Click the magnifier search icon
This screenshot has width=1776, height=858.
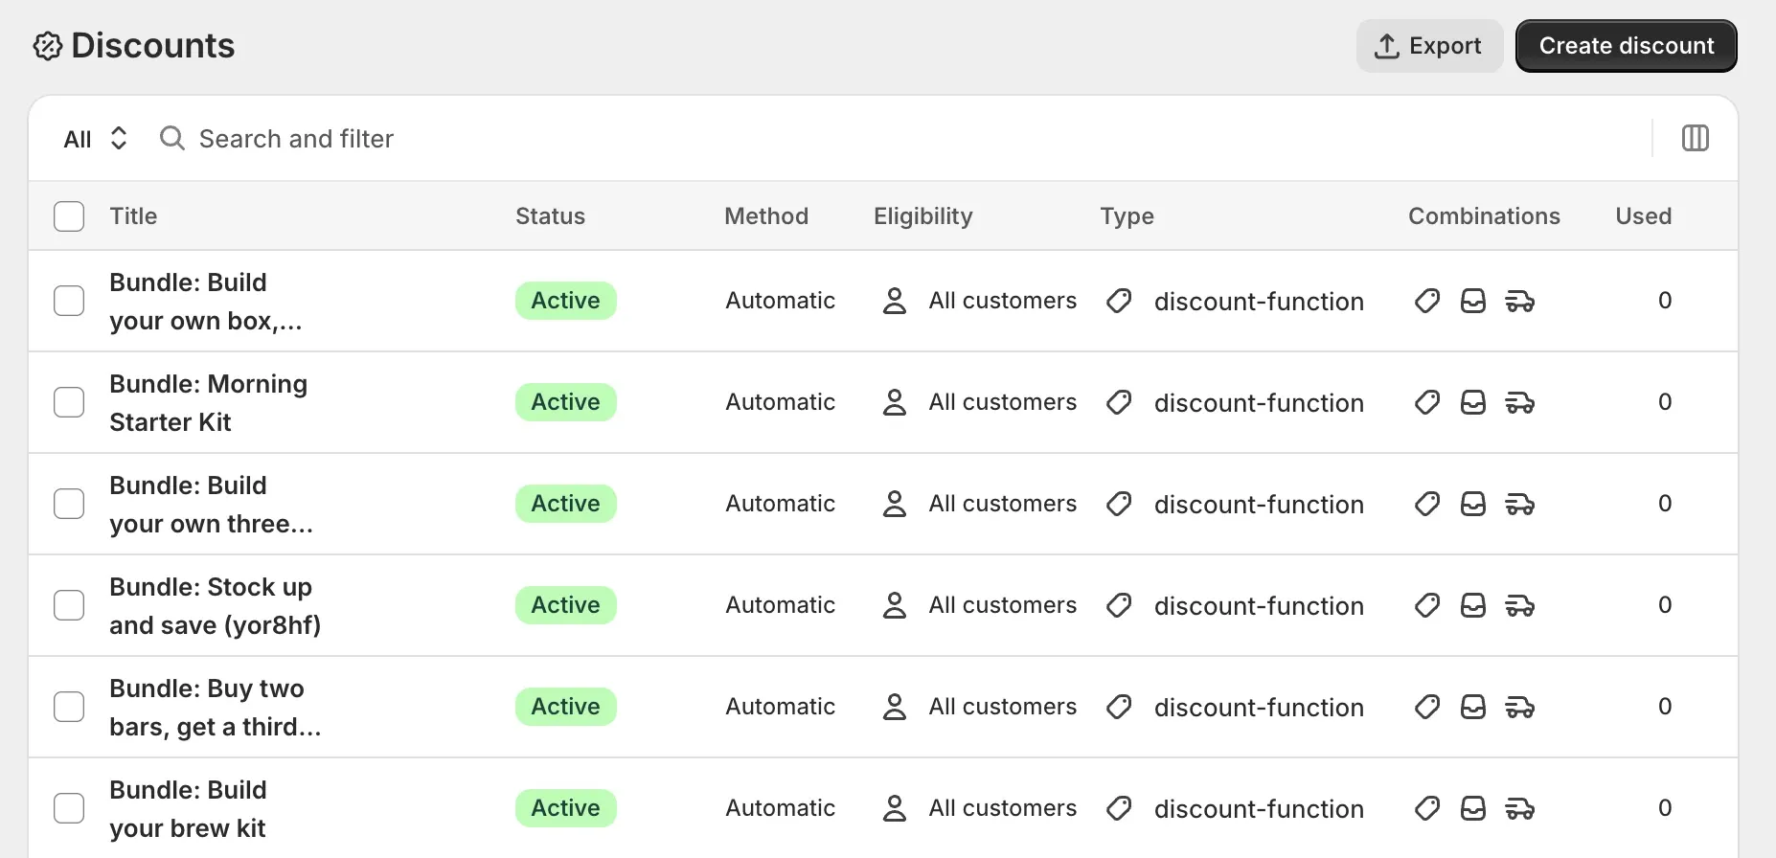click(x=172, y=139)
